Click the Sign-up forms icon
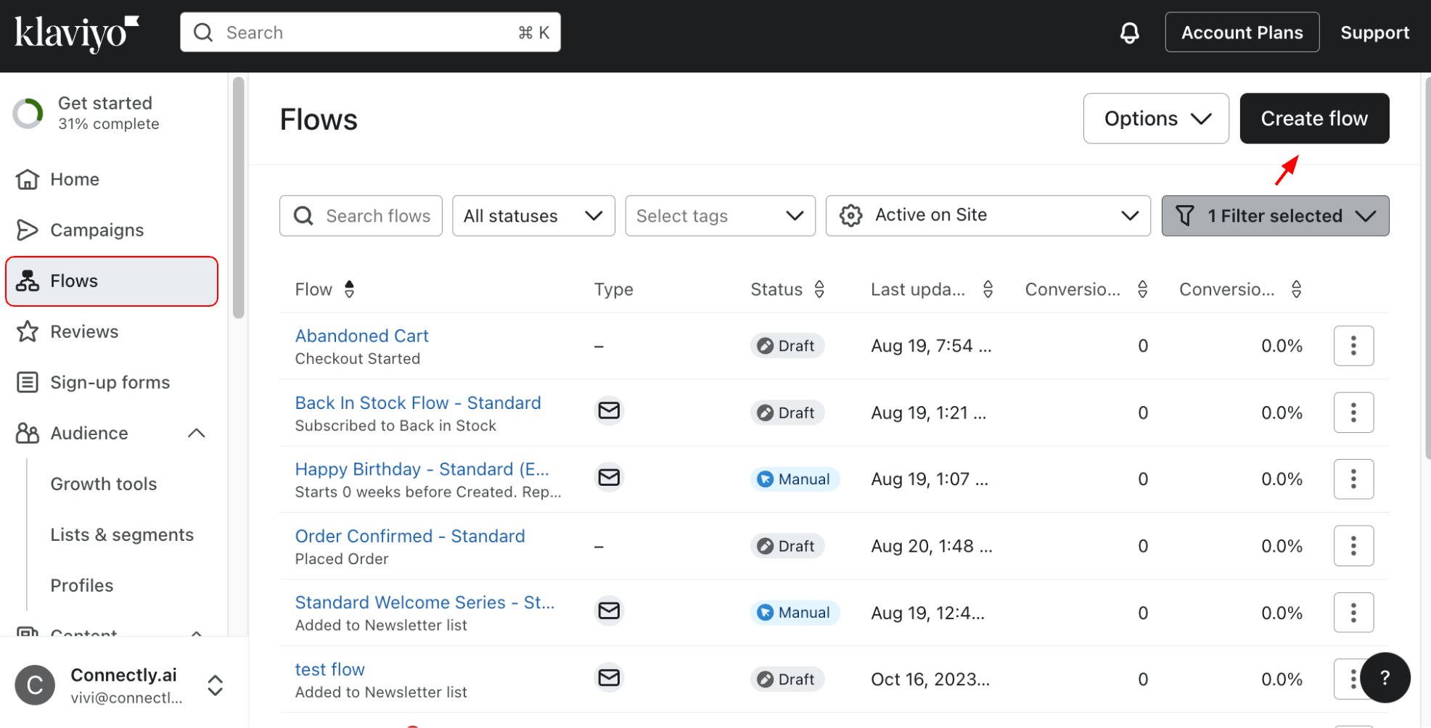Screen dimensions: 1431x728 pos(28,382)
